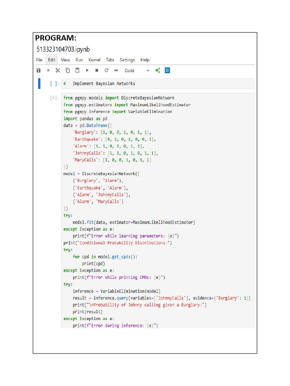Screen dimensions: 290x386
Task: Restart kernel and run all cells
Action: [116, 70]
